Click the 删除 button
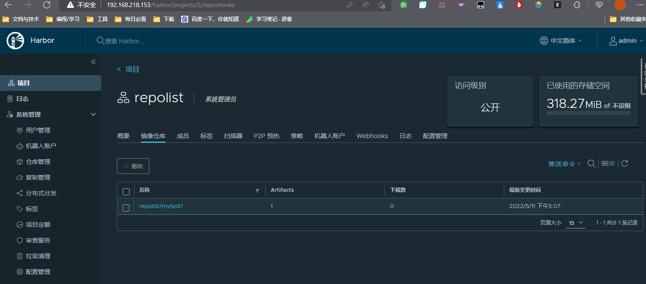Image resolution: width=646 pixels, height=284 pixels. tap(133, 166)
